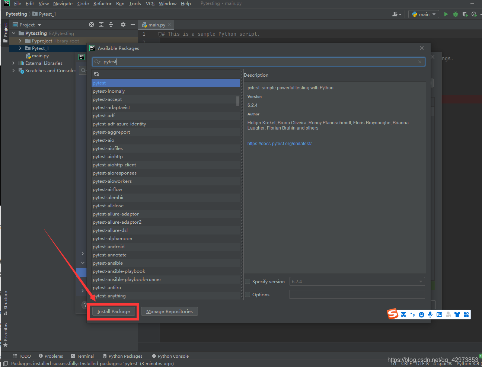
Task: Click Collapse All icon in Project panel
Action: 111,25
